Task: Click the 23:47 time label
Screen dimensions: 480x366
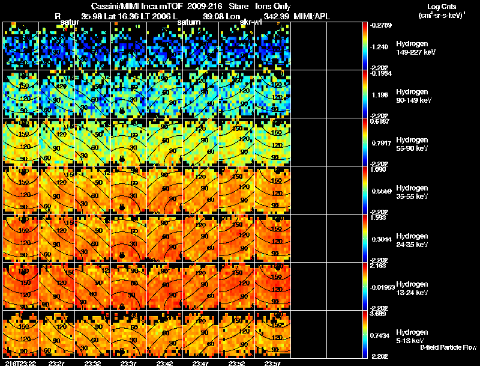Action: coord(200,363)
